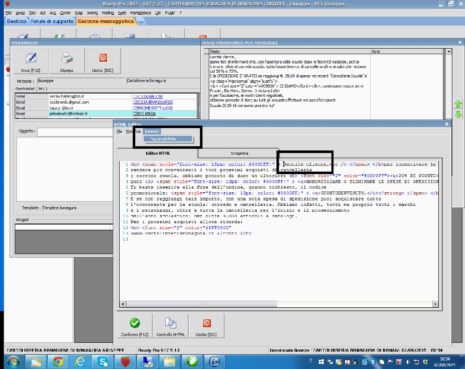The height and width of the screenshot is (369, 465).
Task: Click the Template field showing Template bonagura
Action: 78,208
